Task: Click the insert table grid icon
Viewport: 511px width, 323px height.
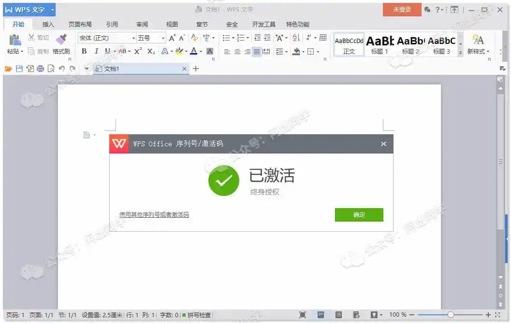Action: 323,38
